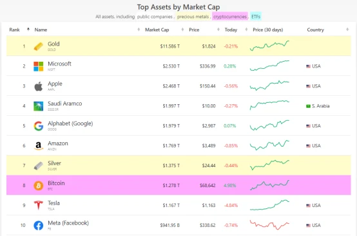Click the Bitcoin coin icon
This screenshot has height=236, width=357.
[38, 186]
